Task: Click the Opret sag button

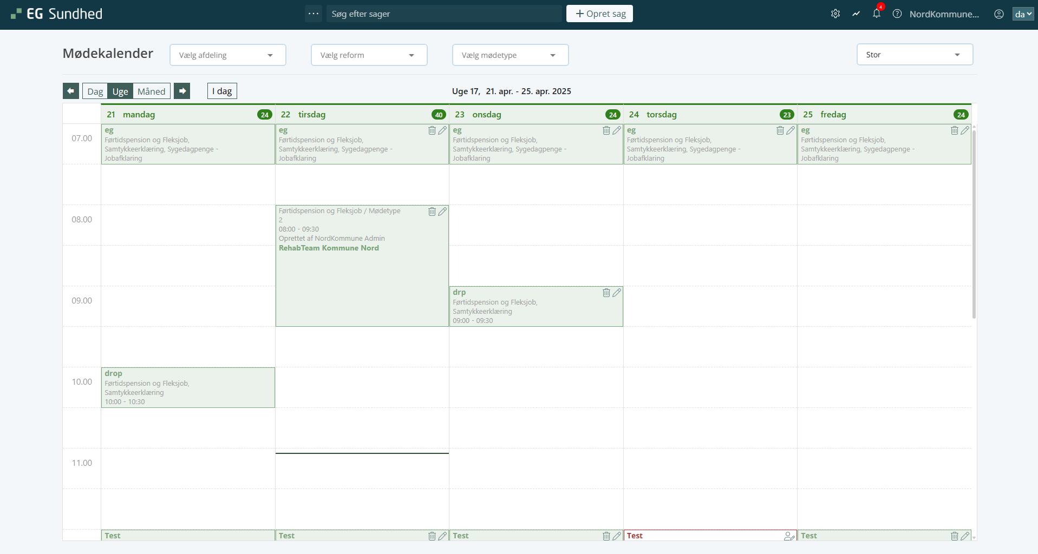Action: pos(599,14)
